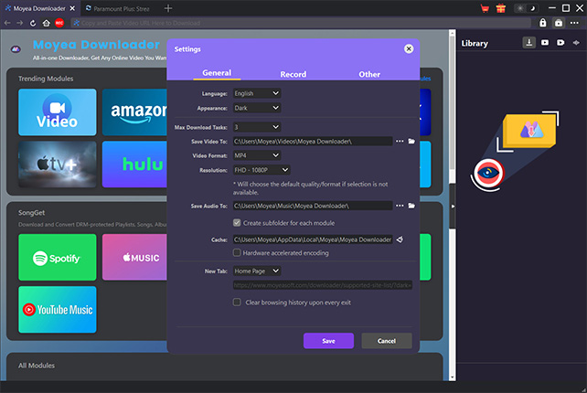
Task: Open the Save Video To folder
Action: [x=411, y=141]
